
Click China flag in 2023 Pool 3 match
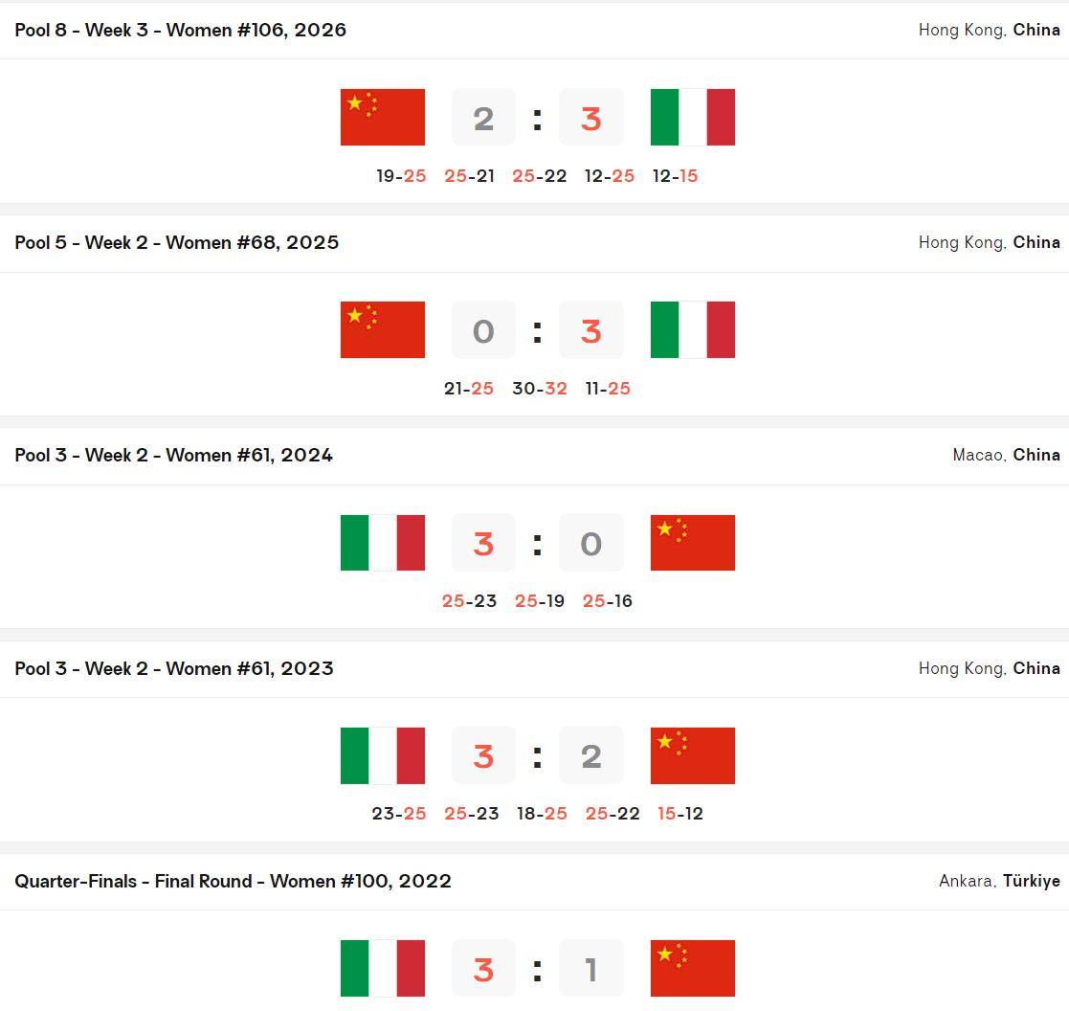pos(693,756)
